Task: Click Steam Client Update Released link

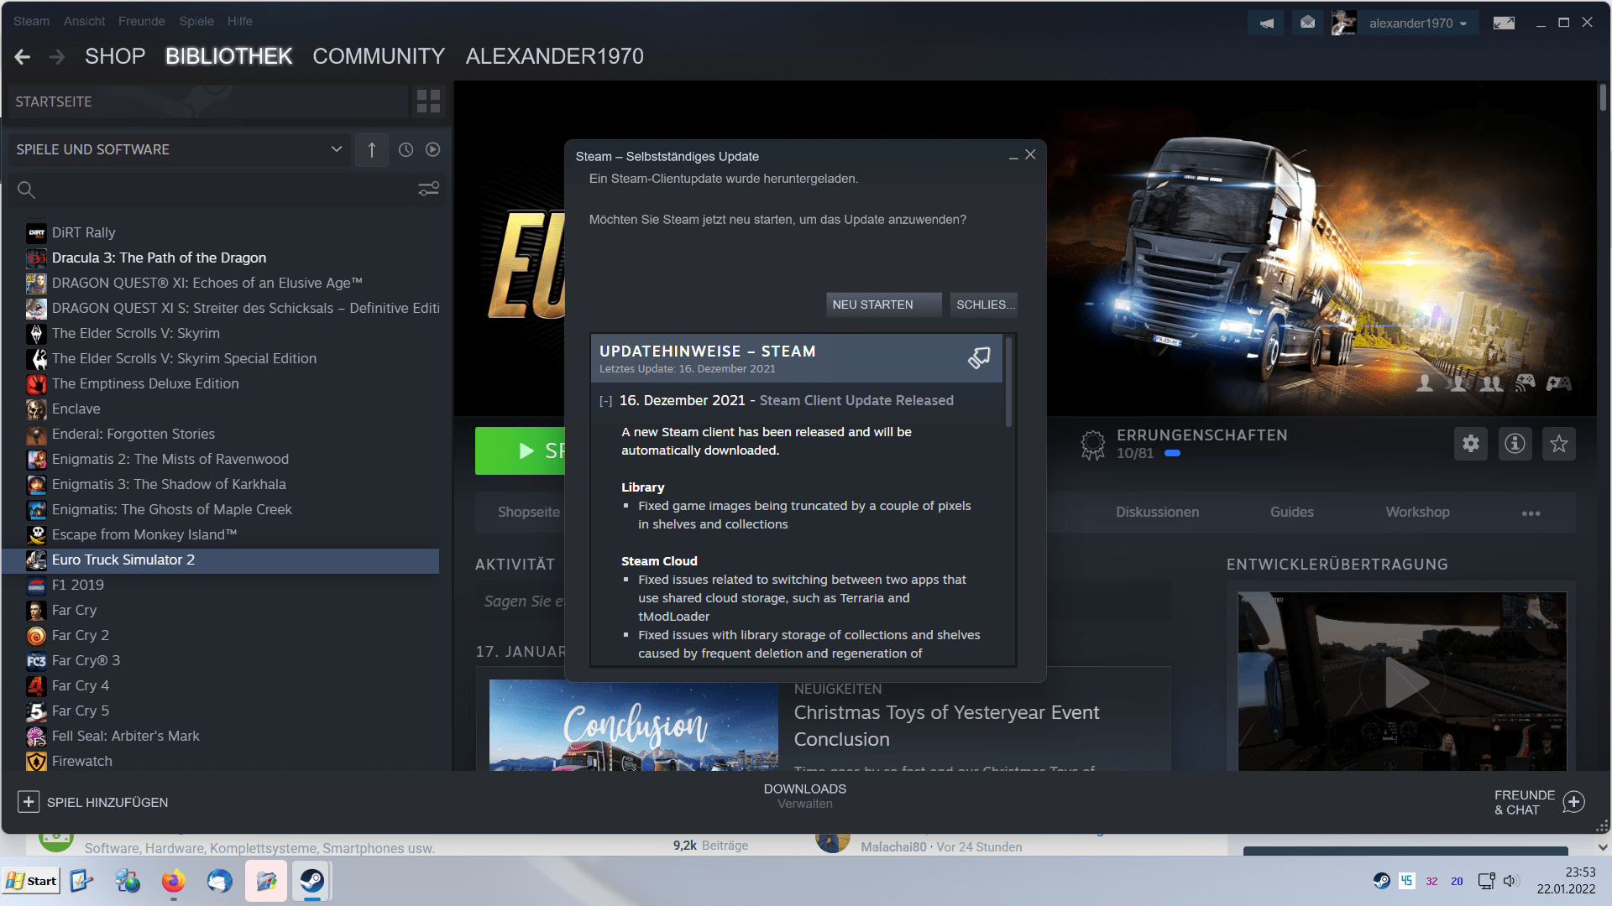Action: pyautogui.click(x=856, y=400)
